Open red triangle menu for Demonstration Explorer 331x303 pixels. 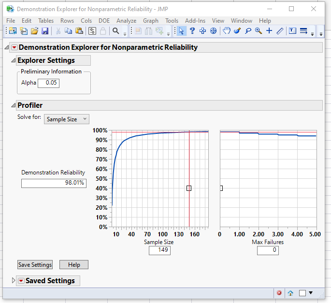14,47
